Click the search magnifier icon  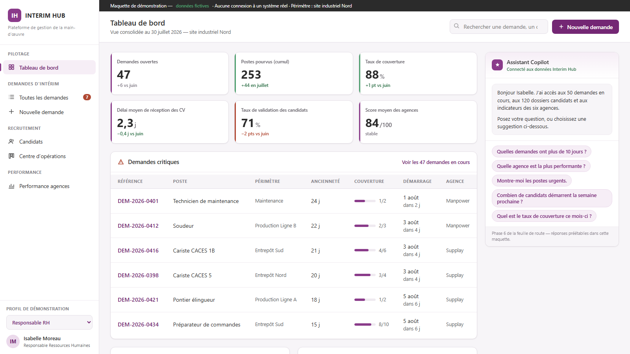tap(456, 26)
